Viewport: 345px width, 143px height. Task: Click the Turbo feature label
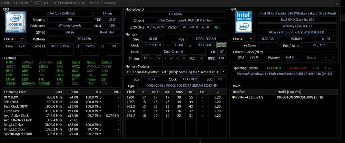(91, 79)
